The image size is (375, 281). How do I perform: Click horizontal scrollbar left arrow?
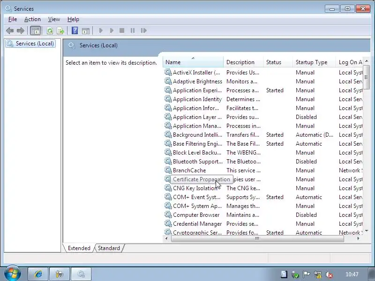pyautogui.click(x=167, y=238)
